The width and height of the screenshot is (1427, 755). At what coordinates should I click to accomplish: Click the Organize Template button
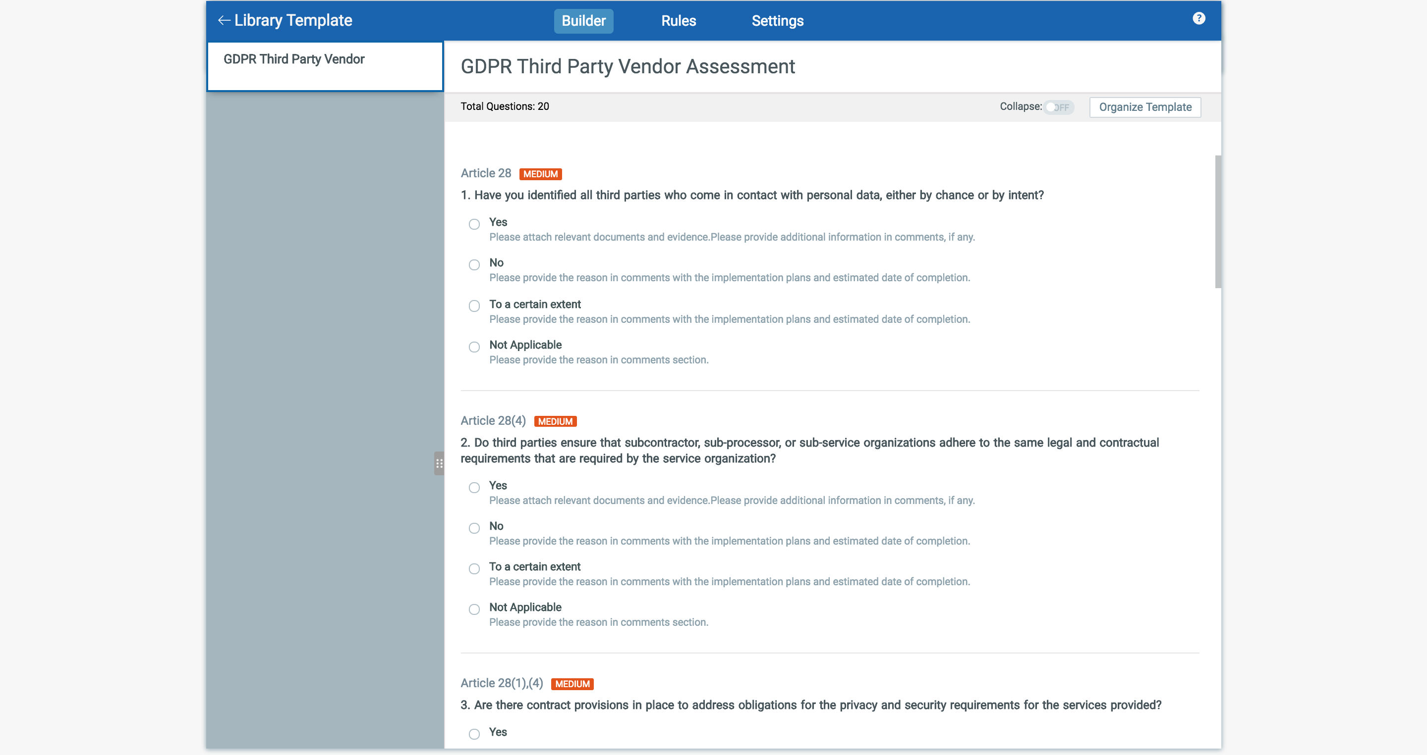[1145, 107]
